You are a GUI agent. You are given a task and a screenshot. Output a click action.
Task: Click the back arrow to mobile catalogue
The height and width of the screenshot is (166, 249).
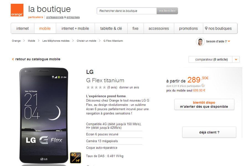point(13,59)
